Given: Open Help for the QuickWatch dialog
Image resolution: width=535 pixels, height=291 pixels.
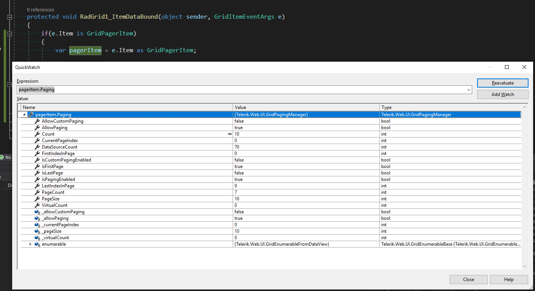Looking at the screenshot, I should pos(509,280).
